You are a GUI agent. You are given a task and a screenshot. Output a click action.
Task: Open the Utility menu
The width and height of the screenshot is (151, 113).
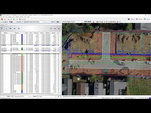pyautogui.click(x=14, y=17)
